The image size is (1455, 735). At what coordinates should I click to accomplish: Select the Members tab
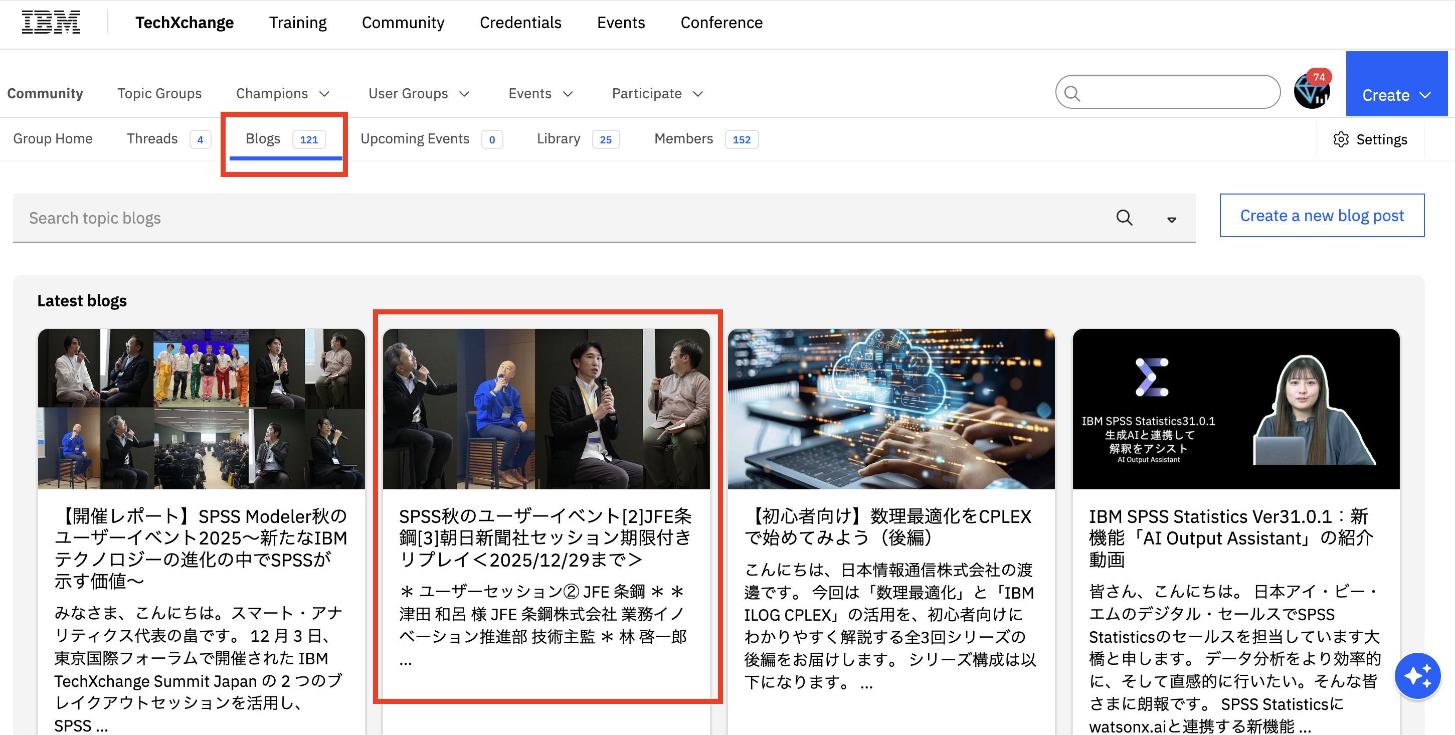[x=683, y=139]
